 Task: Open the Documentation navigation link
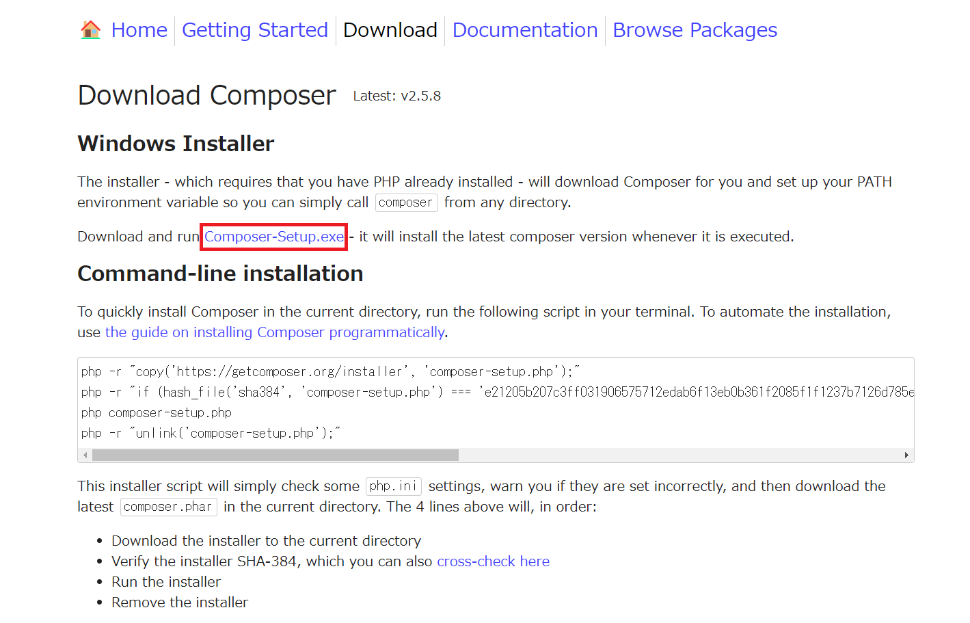pyautogui.click(x=525, y=30)
